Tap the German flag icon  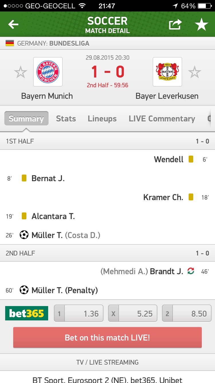(10, 44)
